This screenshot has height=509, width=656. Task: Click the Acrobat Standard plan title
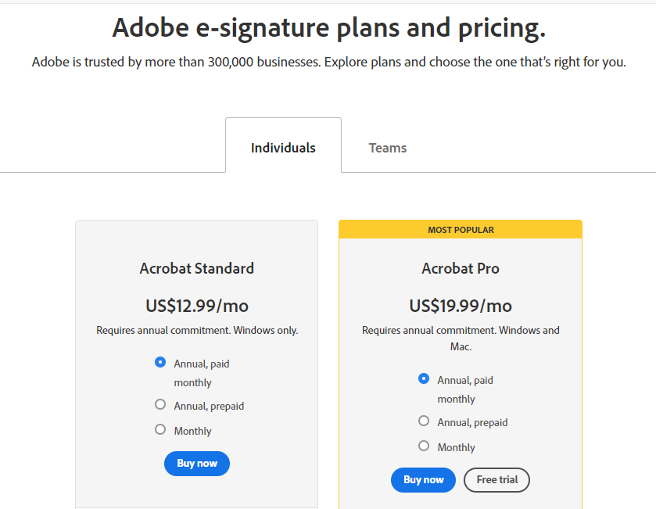pos(196,267)
